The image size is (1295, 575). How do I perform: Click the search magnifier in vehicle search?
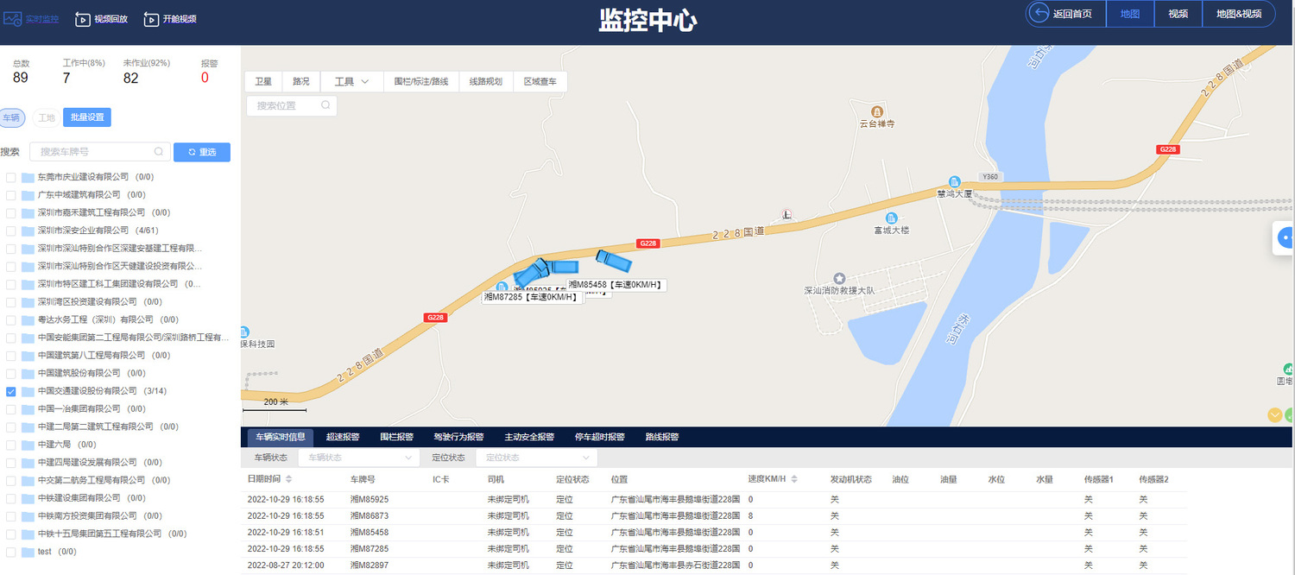tap(159, 152)
